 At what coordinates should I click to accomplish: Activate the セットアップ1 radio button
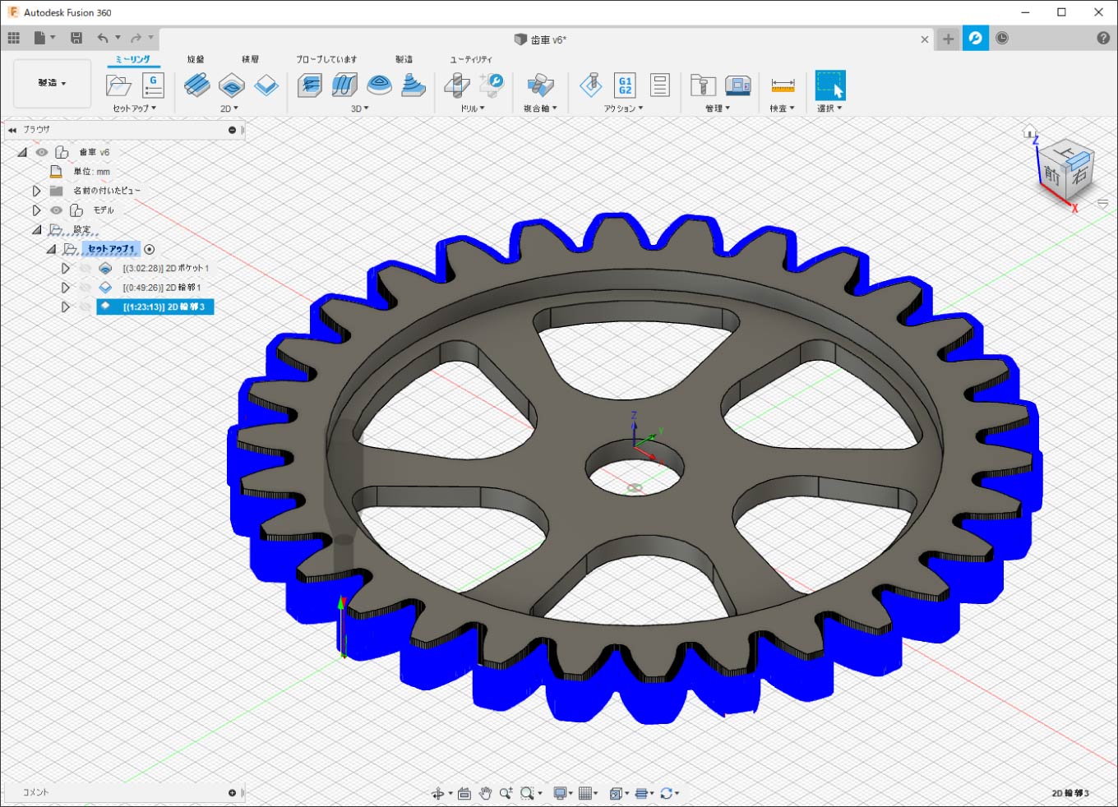(150, 249)
